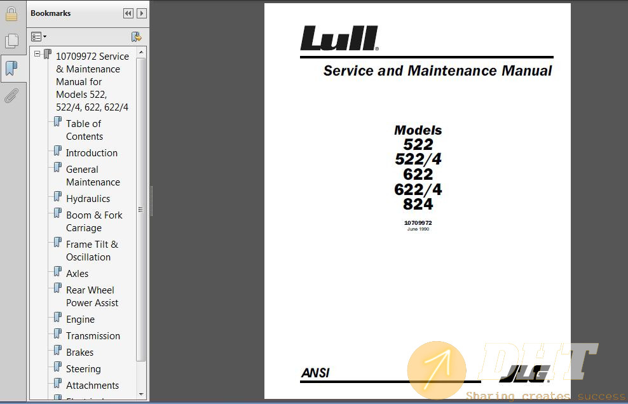Click the Brakes bookmark icon
Screen dimensions: 628x404
[58, 350]
